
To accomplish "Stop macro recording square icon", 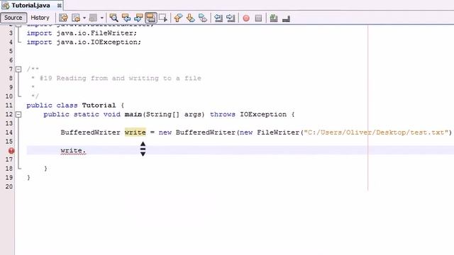I will (x=258, y=18).
